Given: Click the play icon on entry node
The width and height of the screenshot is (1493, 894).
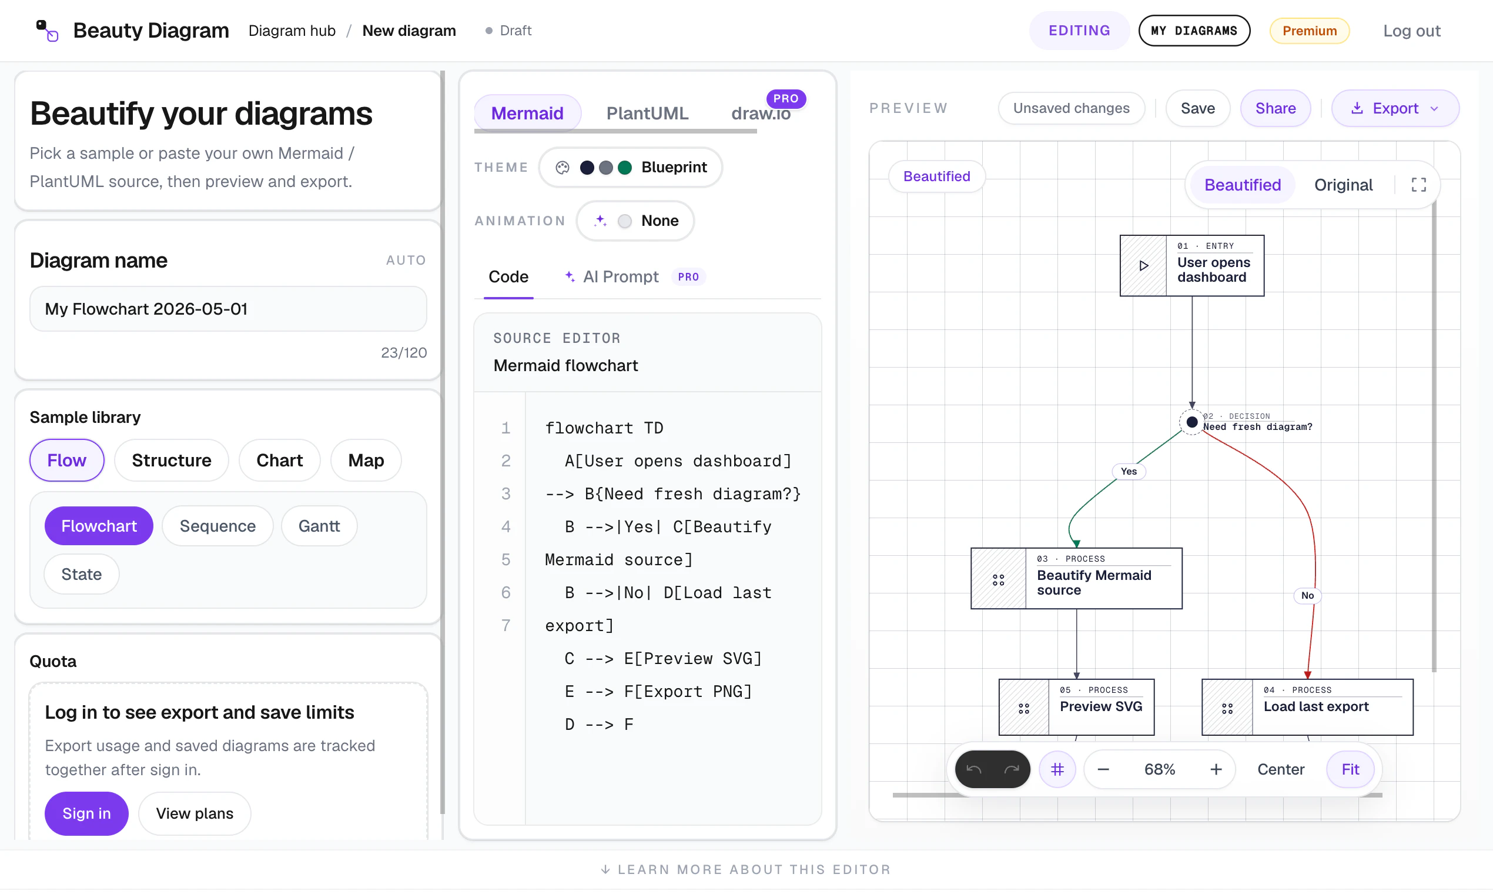Looking at the screenshot, I should pos(1143,266).
